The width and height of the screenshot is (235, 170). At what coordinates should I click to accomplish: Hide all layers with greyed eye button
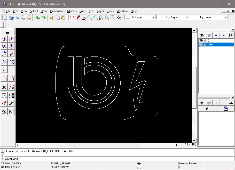(209, 35)
